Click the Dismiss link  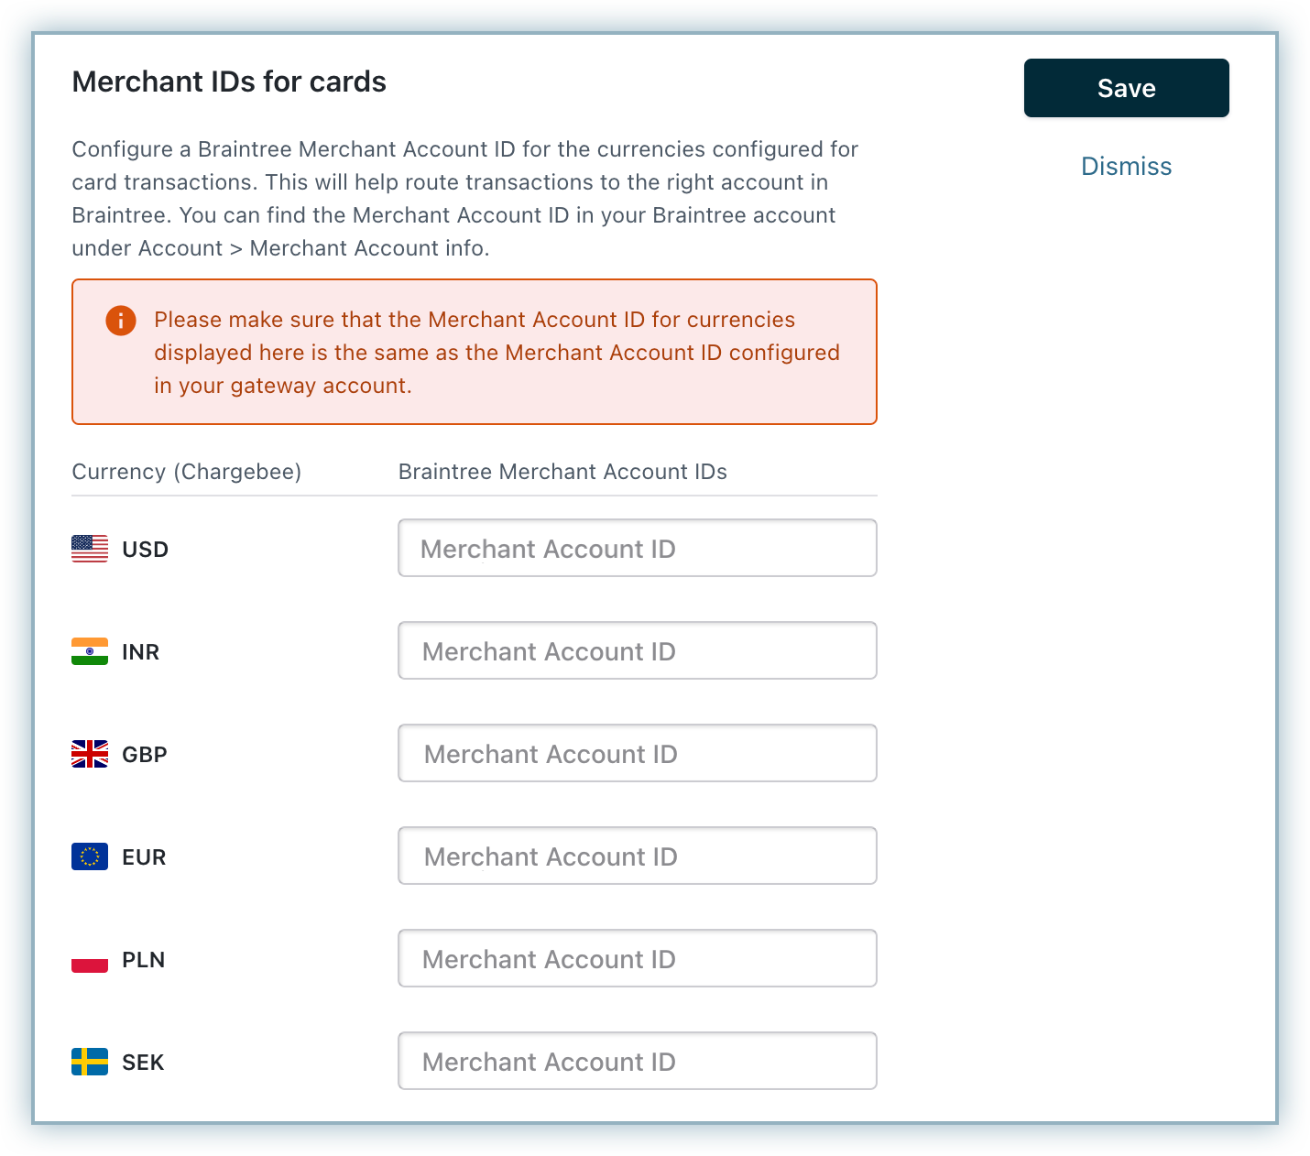[x=1126, y=167]
